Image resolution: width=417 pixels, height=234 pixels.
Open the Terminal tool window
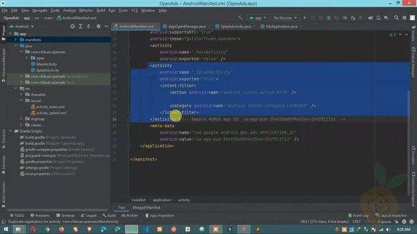click(65, 215)
